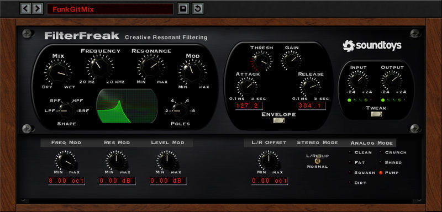The image size is (442, 212).
Task: Click the Freq Mod value field 8.00 oct
Action: click(66, 181)
